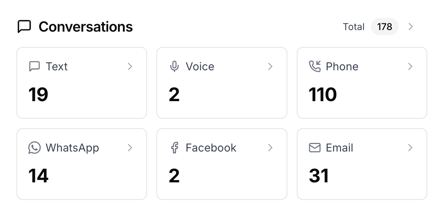Click the 178 total count badge
This screenshot has width=443, height=214.
point(385,27)
